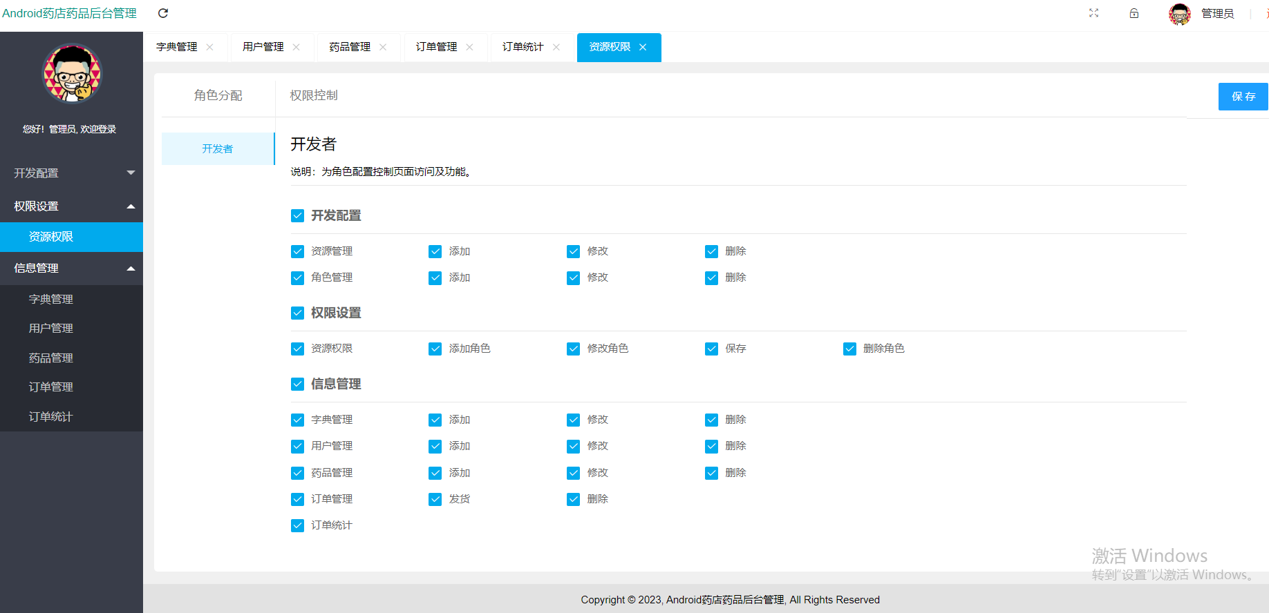The width and height of the screenshot is (1269, 613).
Task: Expand the 开发配置 sidebar menu
Action: click(71, 173)
